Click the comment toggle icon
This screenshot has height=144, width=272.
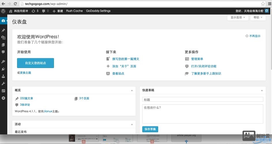click(187, 66)
